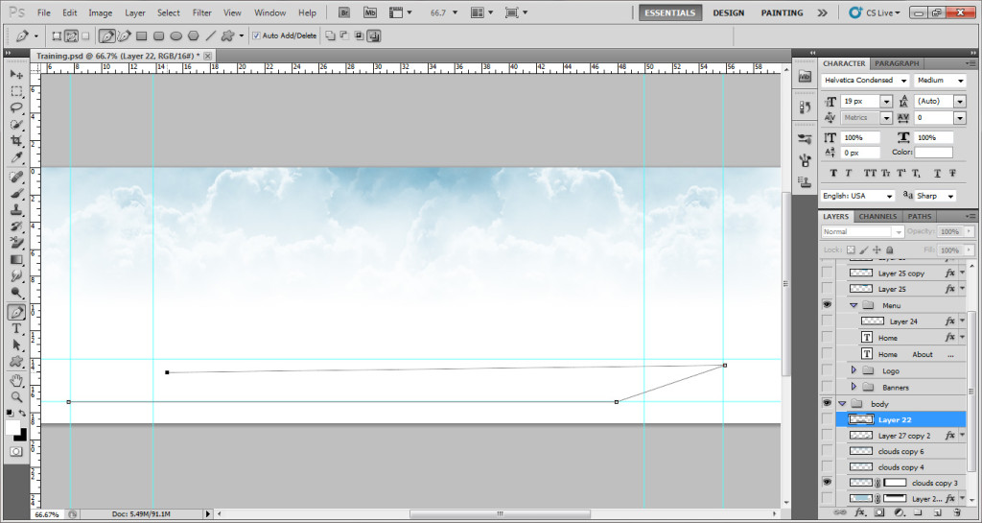Switch to the Paths tab
Screen dimensions: 982x523
coord(920,216)
